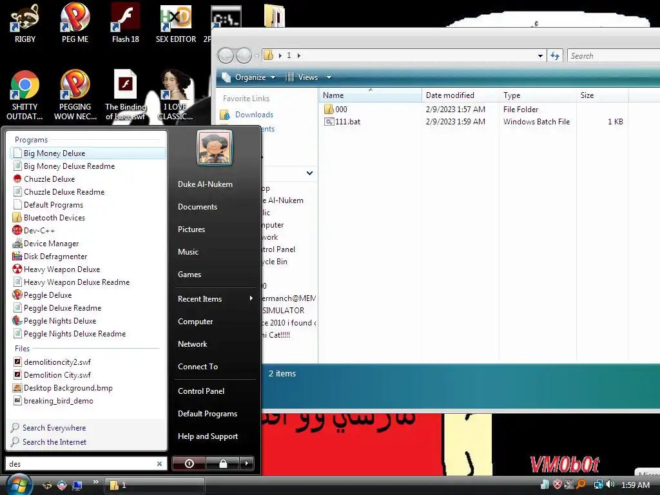Click the demolitioncity2.swf file icon
The image size is (660, 495).
pyautogui.click(x=17, y=362)
